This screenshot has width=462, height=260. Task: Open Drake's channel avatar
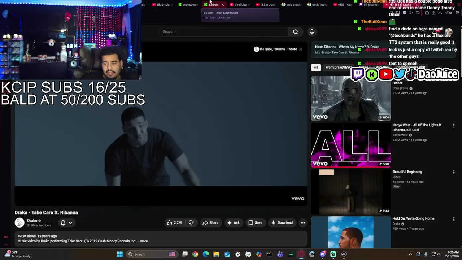click(19, 222)
